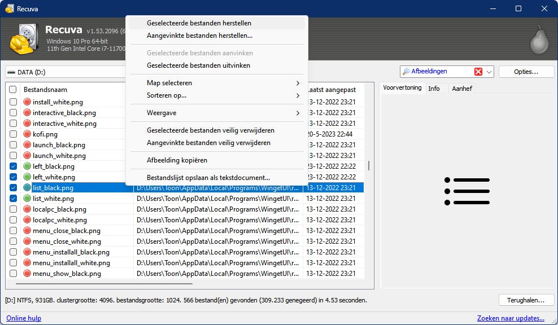558x325 pixels.
Task: Choose Geselecteerde bestanden veilig verwijderen
Action: click(217, 130)
